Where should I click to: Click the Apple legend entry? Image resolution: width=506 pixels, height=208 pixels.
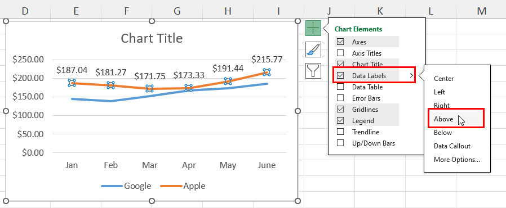183,186
